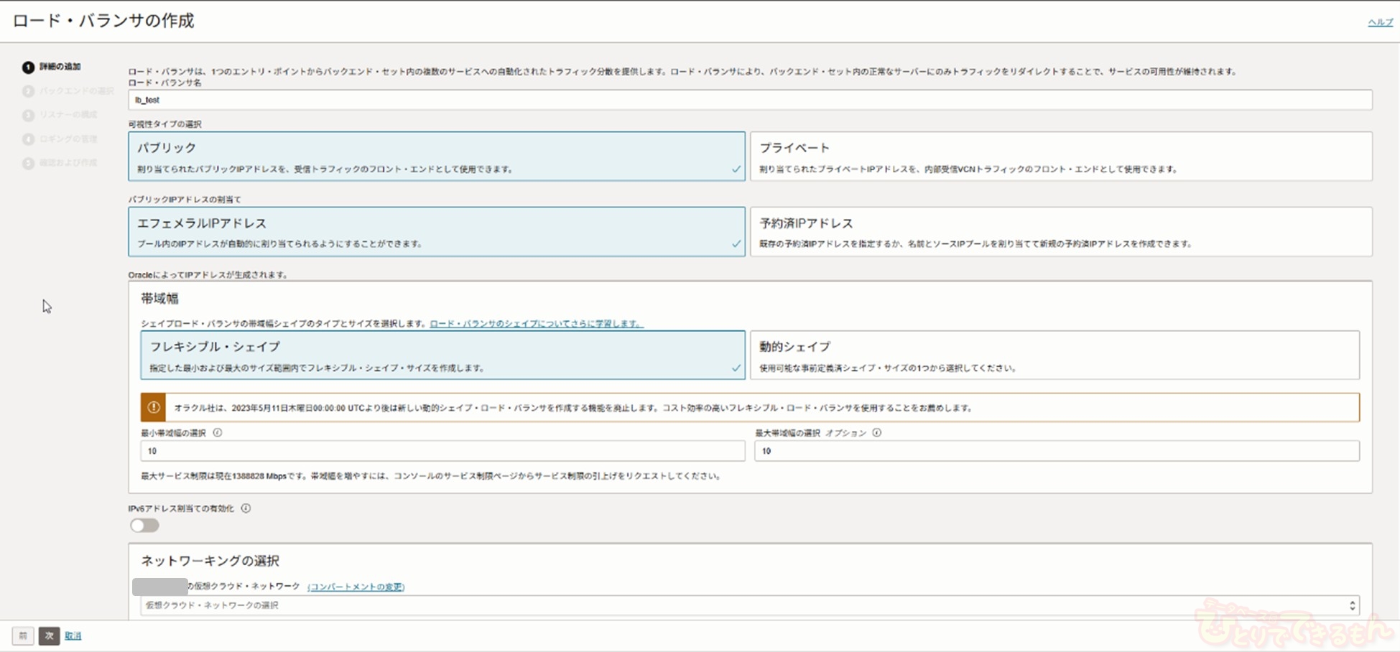
Task: Open the ヘルプ link
Action: pyautogui.click(x=1379, y=22)
